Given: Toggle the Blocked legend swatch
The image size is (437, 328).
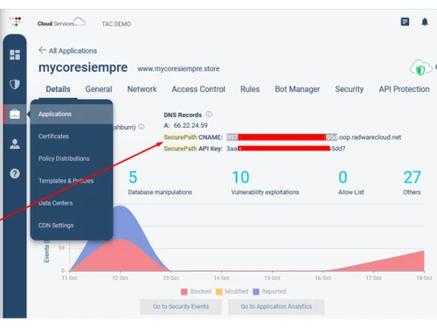Looking at the screenshot, I should click(x=184, y=291).
